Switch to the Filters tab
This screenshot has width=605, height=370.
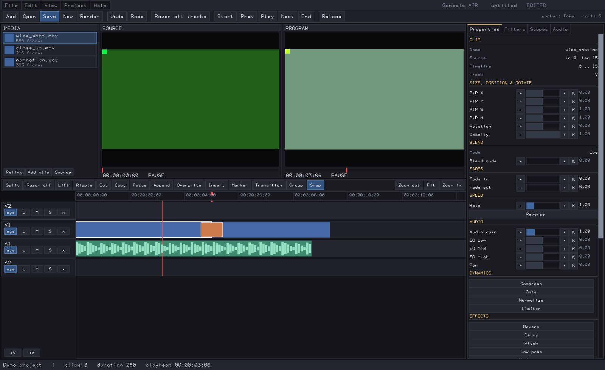(515, 29)
